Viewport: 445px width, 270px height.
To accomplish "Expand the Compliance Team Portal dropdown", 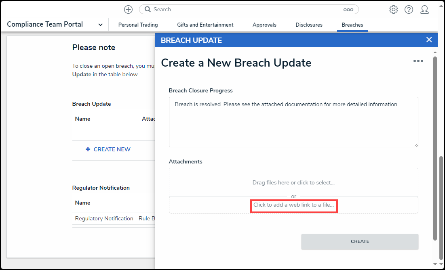I will pos(100,25).
